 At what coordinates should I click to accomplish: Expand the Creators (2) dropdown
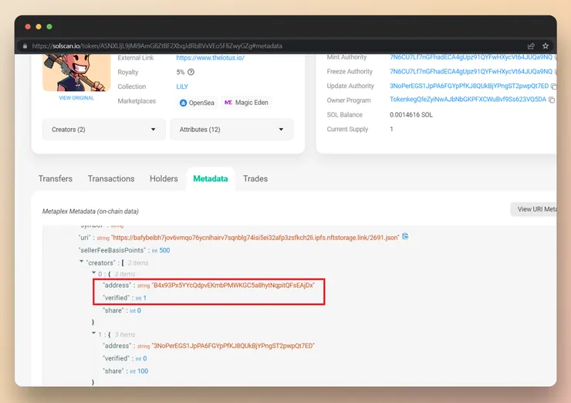(x=104, y=130)
